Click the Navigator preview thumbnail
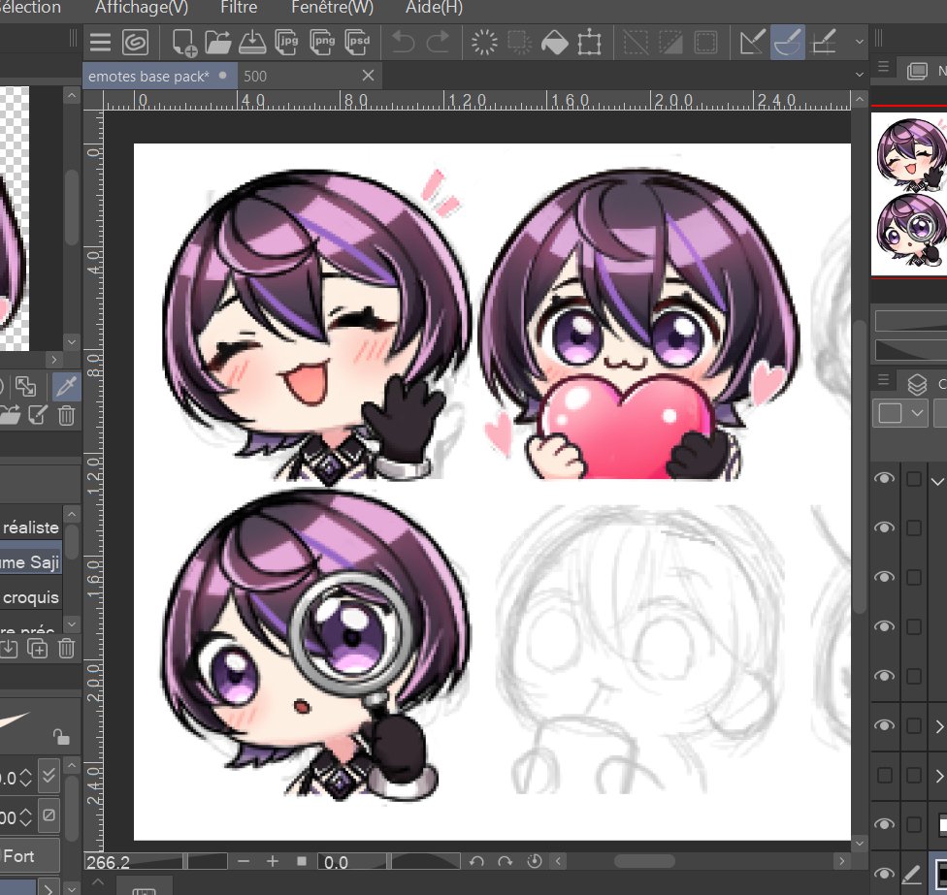 click(x=908, y=194)
